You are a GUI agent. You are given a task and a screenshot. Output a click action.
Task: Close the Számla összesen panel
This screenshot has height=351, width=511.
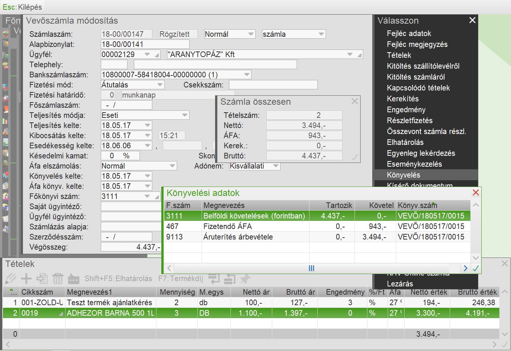(354, 101)
